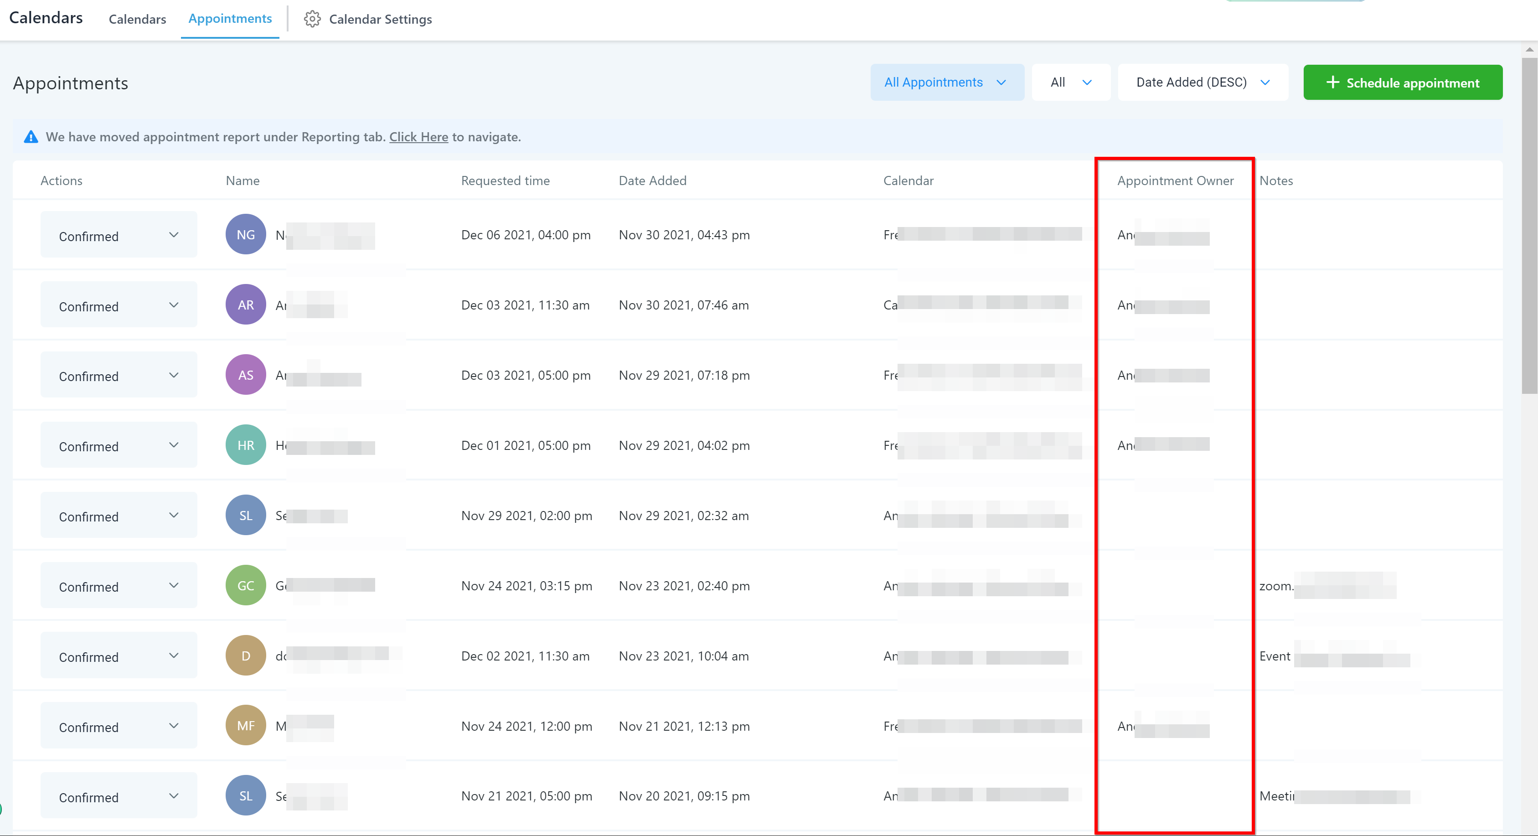Image resolution: width=1538 pixels, height=836 pixels.
Task: Click the Appointment Owner column header
Action: pyautogui.click(x=1174, y=181)
